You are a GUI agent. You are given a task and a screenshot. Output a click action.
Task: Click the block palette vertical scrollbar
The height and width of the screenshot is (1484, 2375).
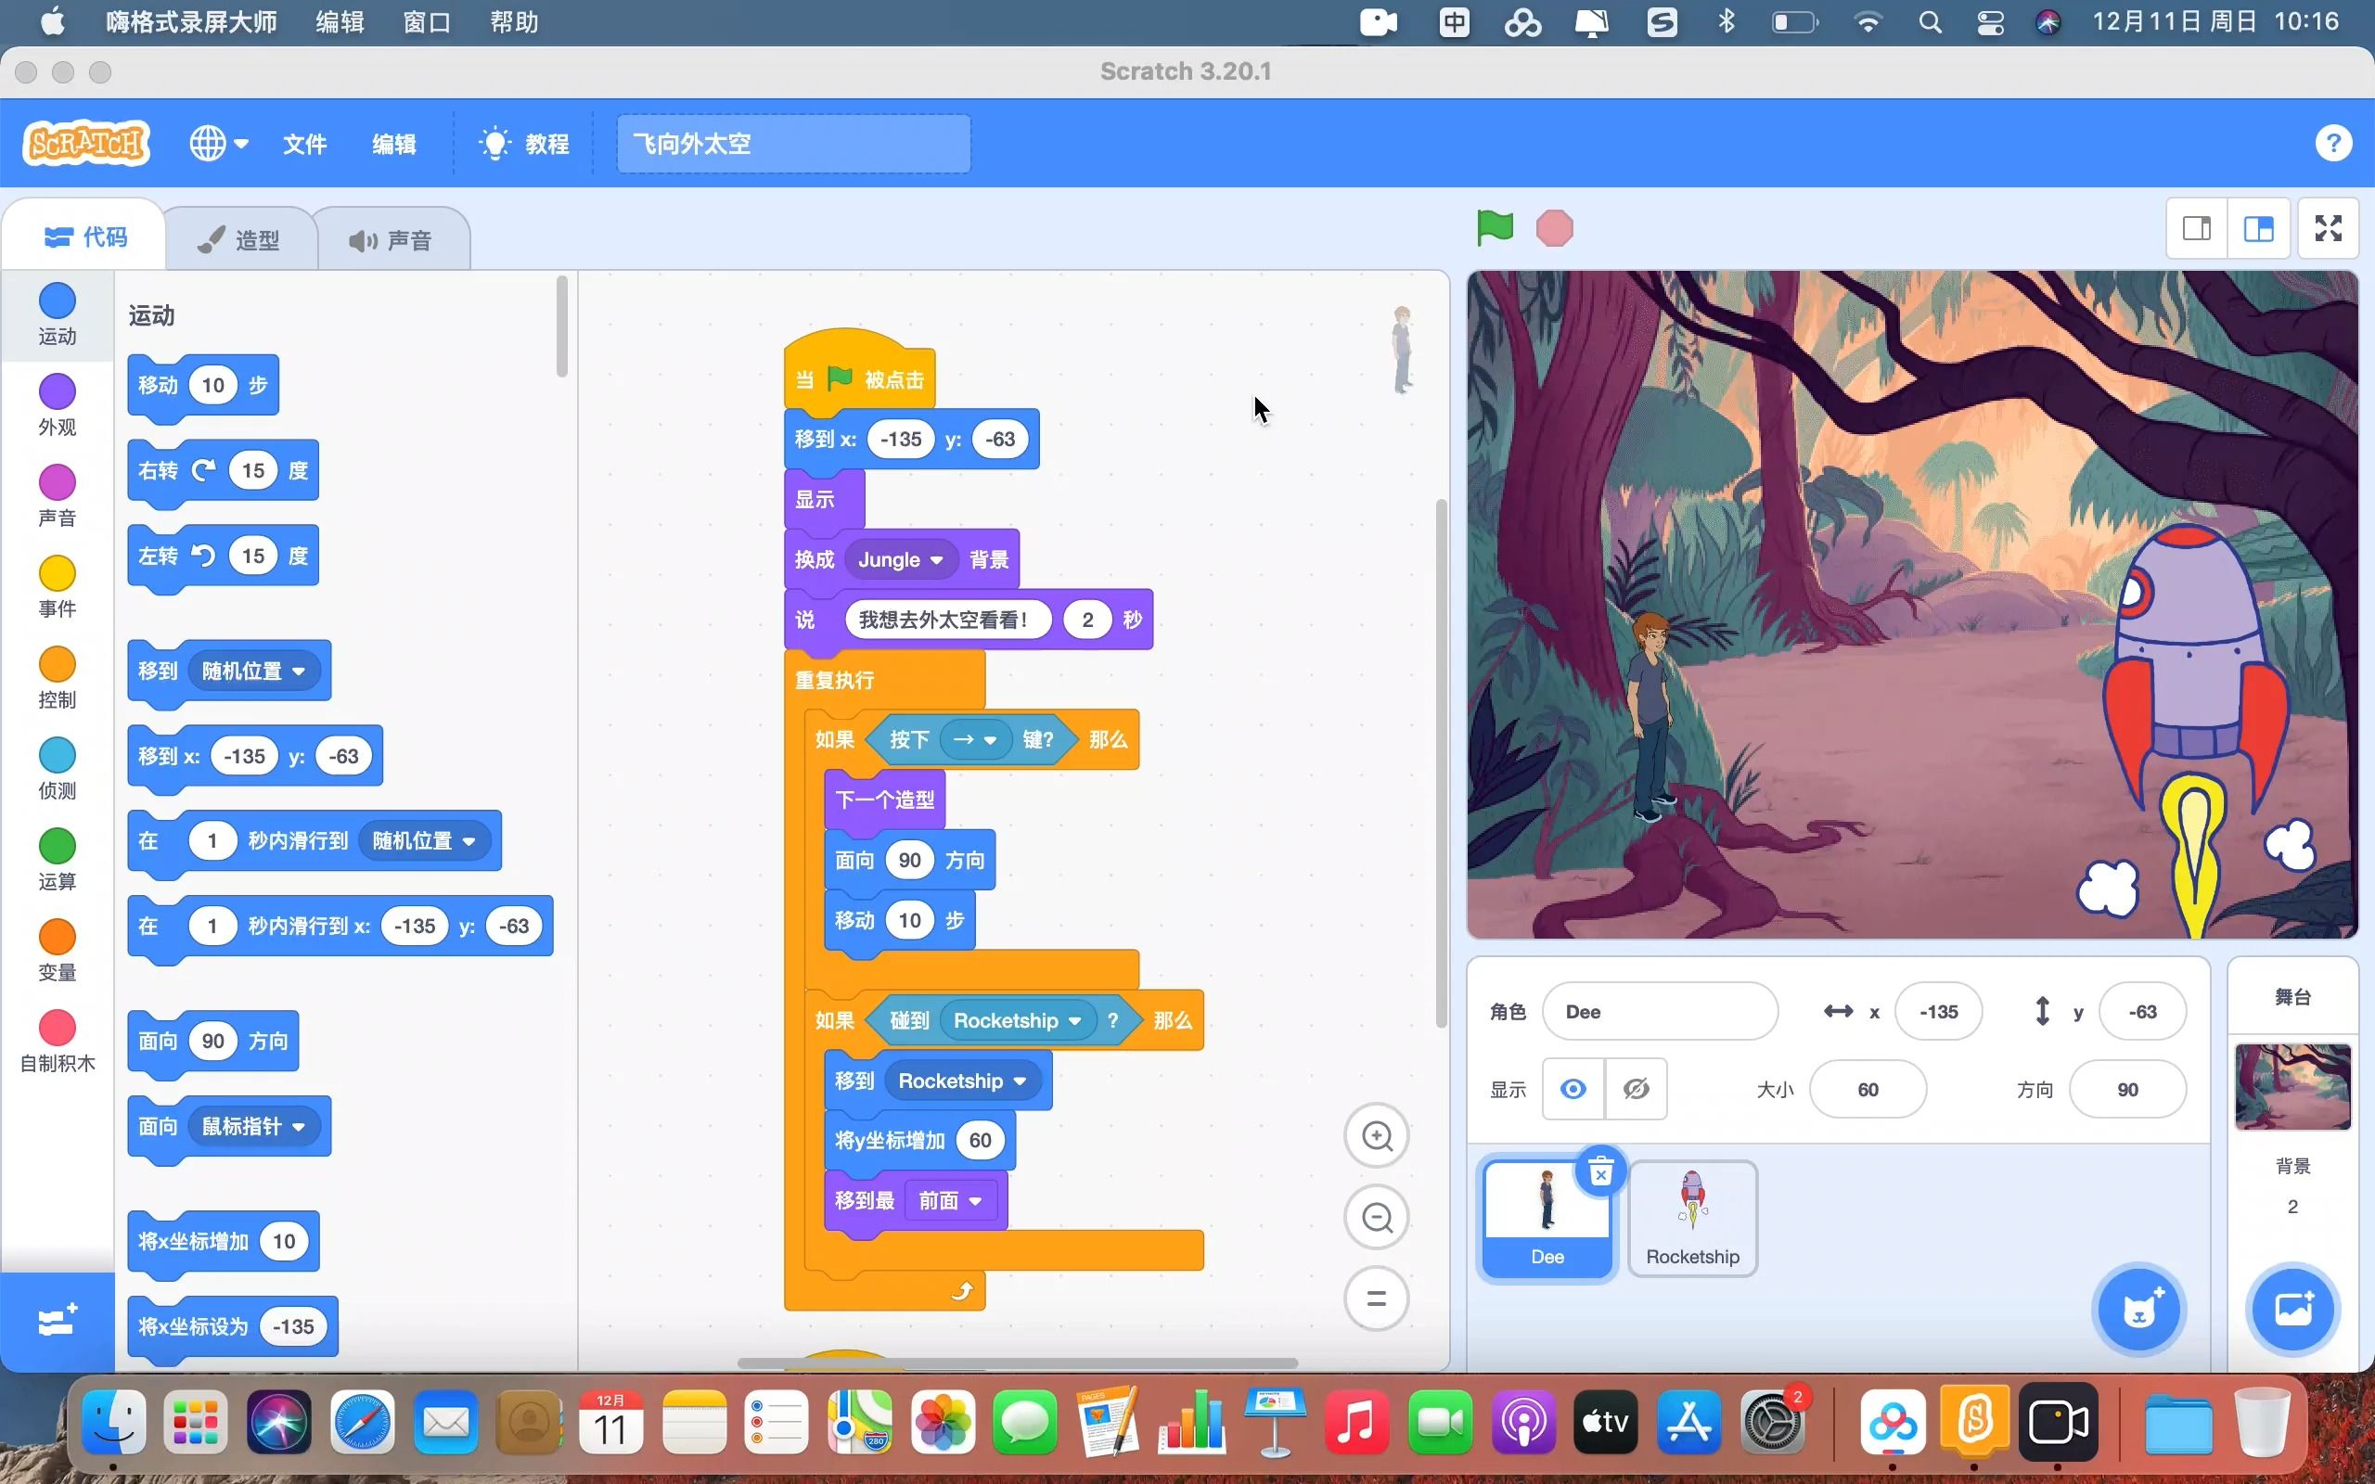[x=561, y=326]
